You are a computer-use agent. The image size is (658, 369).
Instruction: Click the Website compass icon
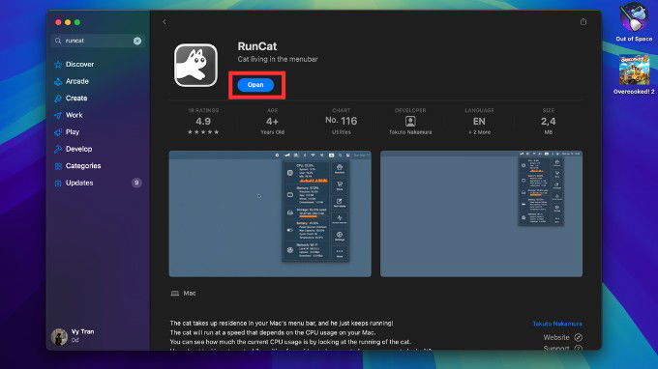579,337
